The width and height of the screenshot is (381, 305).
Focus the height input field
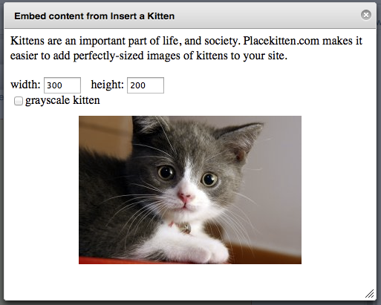[146, 85]
